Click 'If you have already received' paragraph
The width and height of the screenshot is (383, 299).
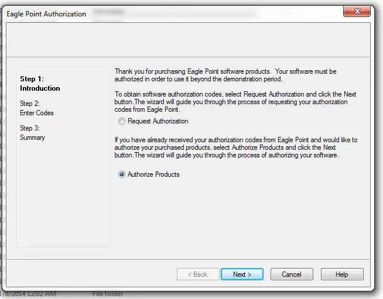coord(236,147)
